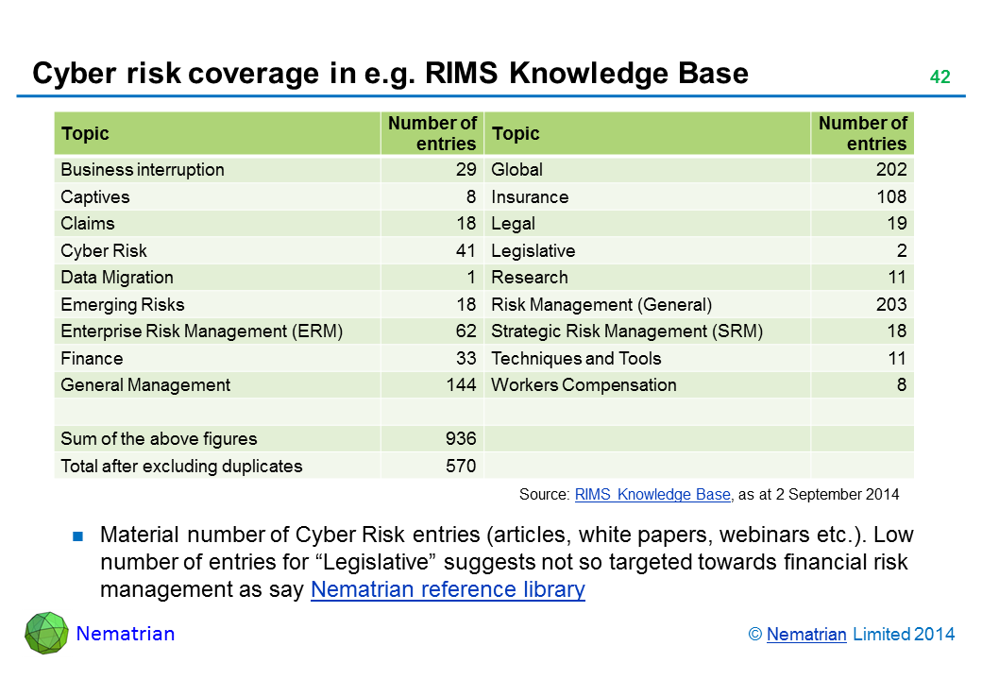
Task: Click the Nematrian polyhedron logo icon
Action: tap(46, 633)
